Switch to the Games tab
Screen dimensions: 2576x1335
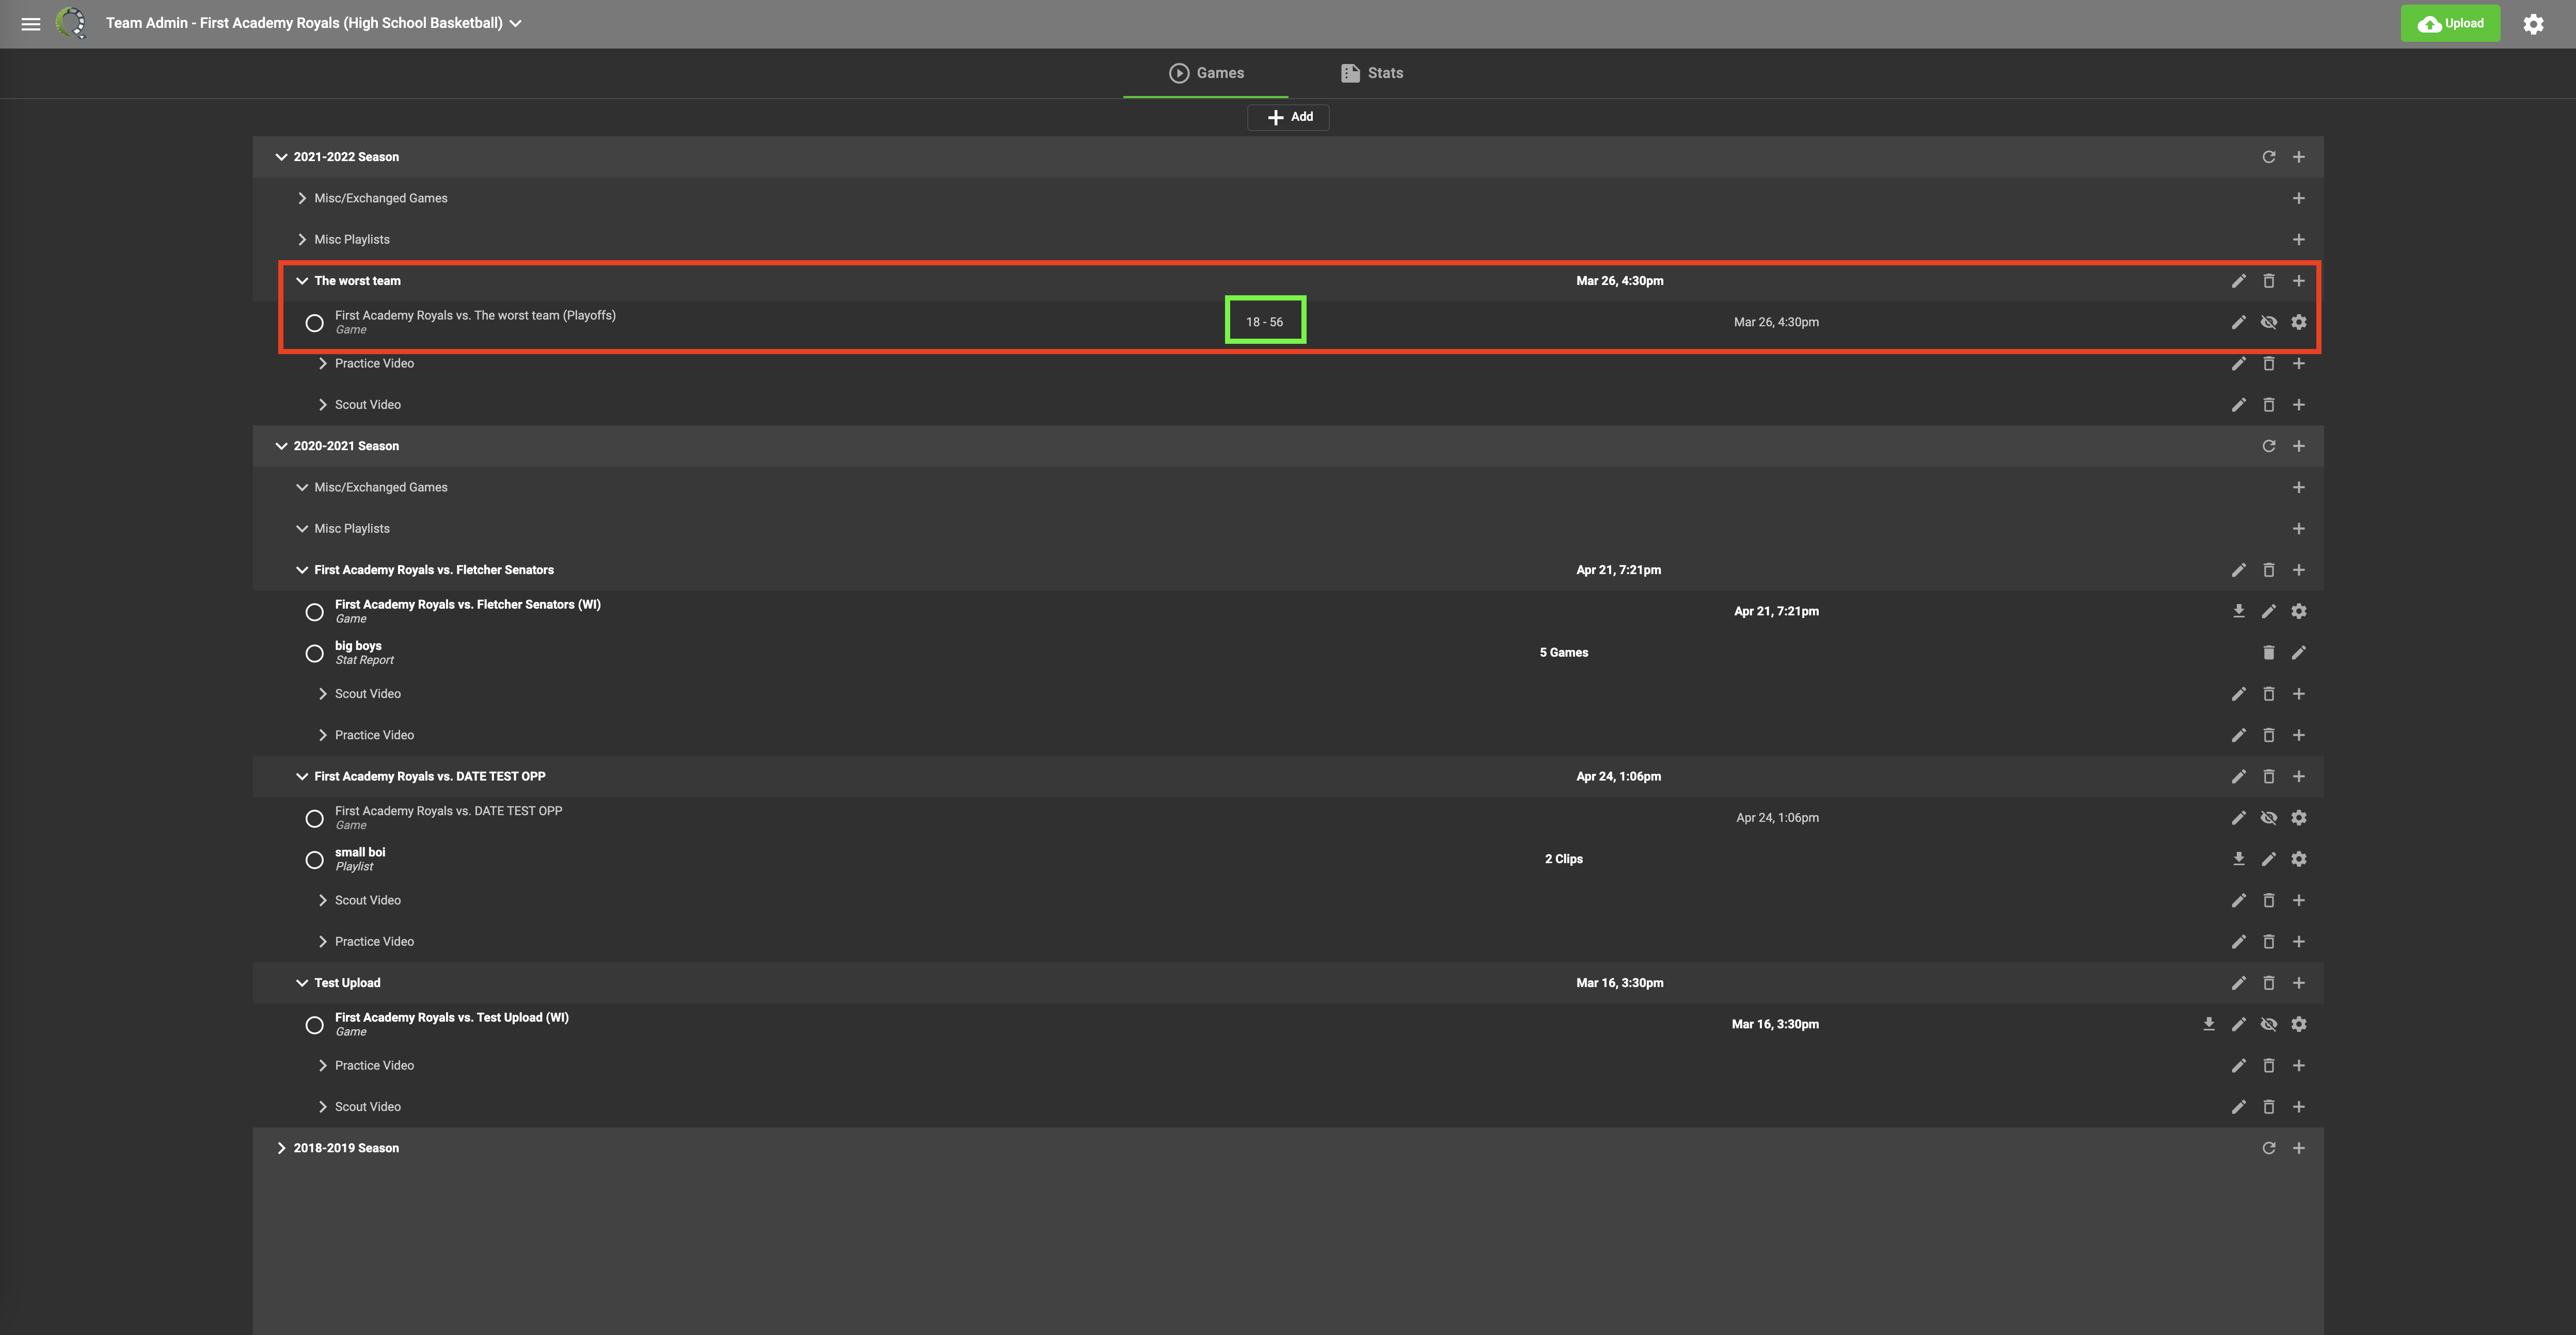coord(1206,73)
